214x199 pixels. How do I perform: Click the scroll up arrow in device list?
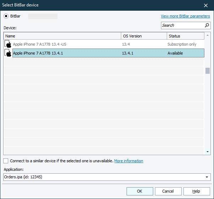(208, 36)
